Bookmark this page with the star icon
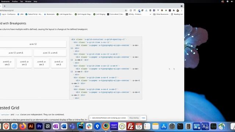 126,10
